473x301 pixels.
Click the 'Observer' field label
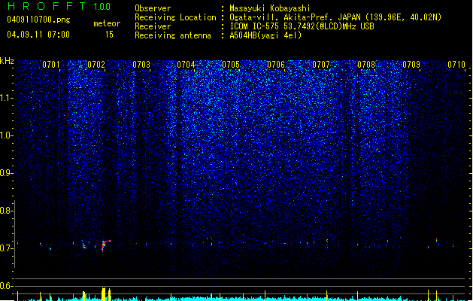[x=153, y=8]
